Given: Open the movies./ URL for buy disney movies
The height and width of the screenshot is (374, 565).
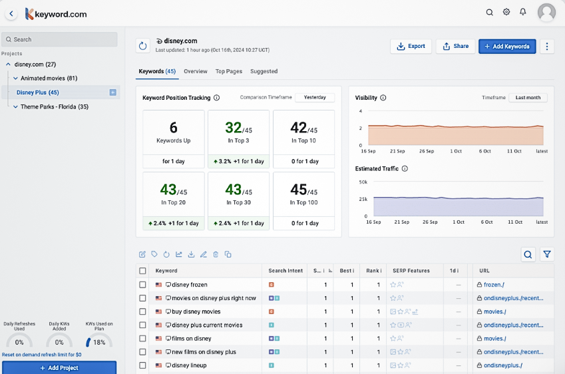Looking at the screenshot, I should (x=494, y=311).
